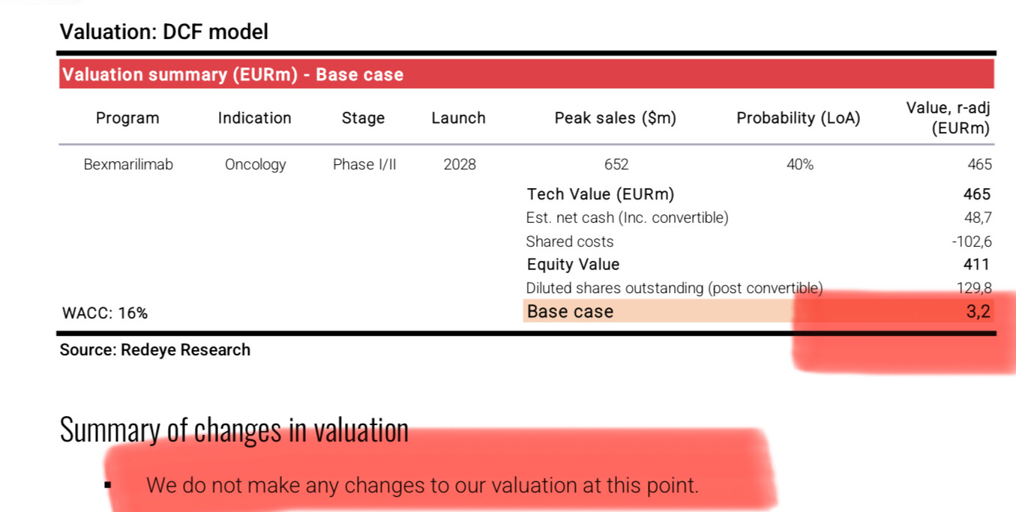Image resolution: width=1016 pixels, height=512 pixels.
Task: Click the Equity Value 411 figure
Action: (x=977, y=265)
